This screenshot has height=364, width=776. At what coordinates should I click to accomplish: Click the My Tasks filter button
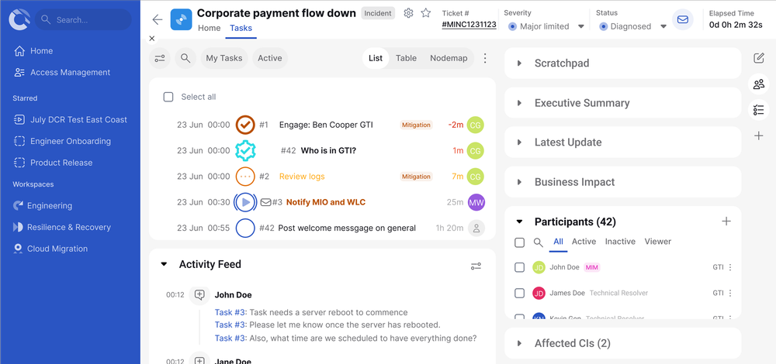click(x=223, y=58)
